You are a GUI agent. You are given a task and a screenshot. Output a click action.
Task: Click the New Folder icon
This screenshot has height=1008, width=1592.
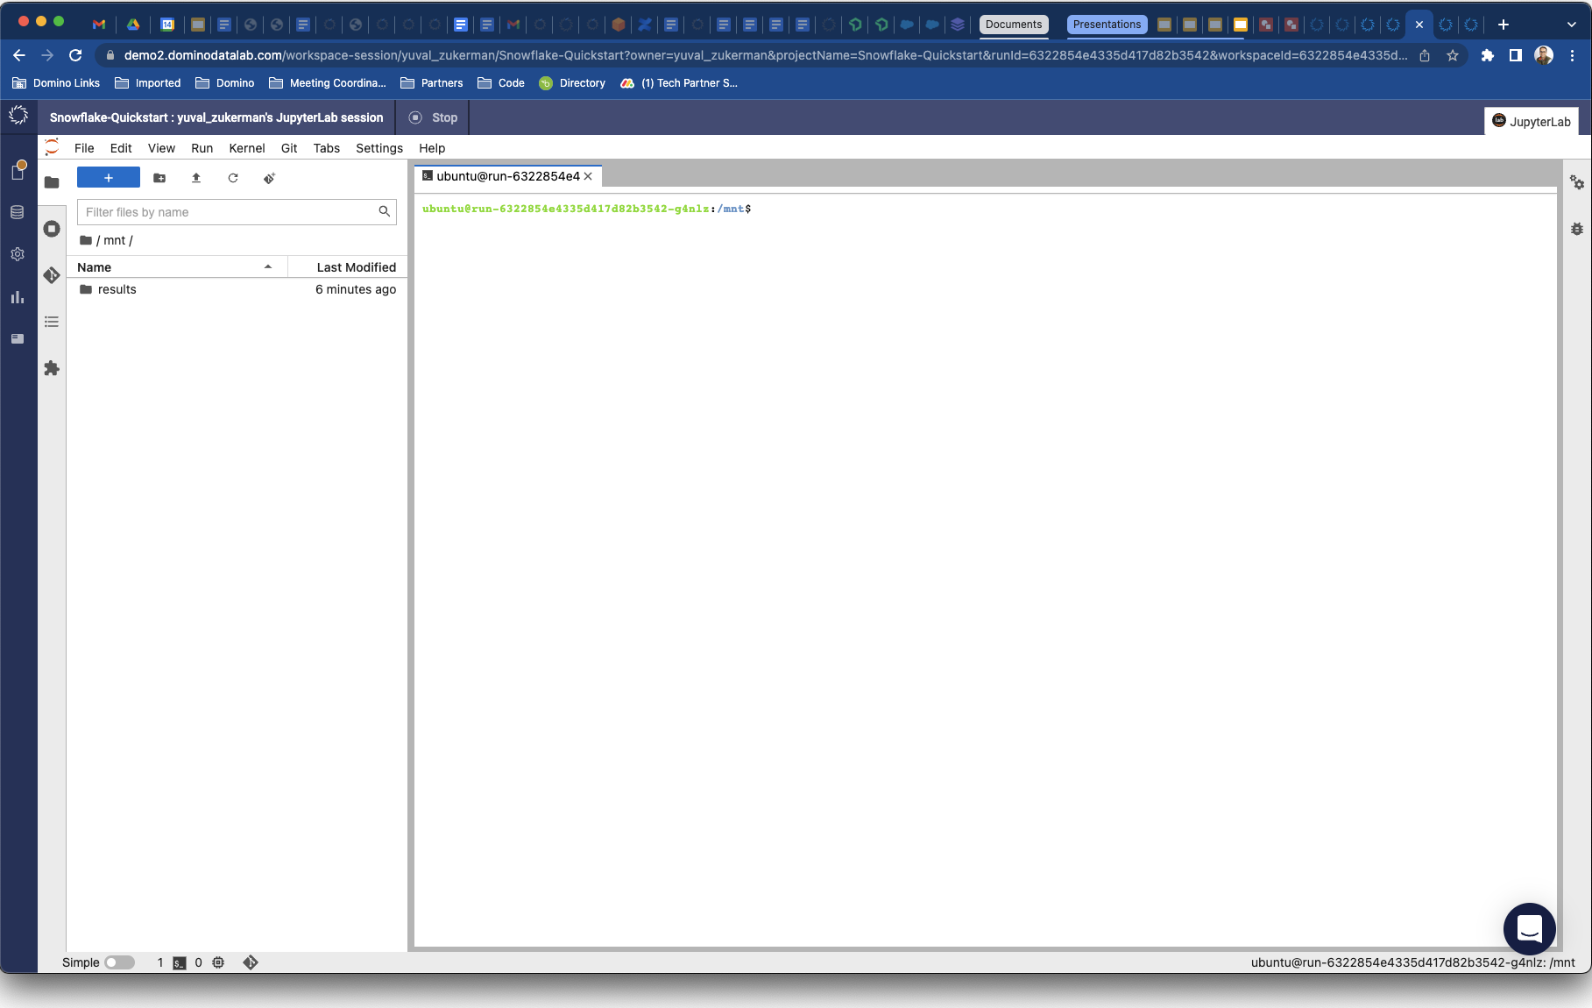click(159, 178)
